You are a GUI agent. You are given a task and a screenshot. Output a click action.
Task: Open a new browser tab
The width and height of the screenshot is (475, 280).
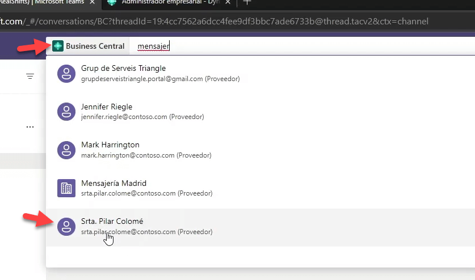[247, 3]
